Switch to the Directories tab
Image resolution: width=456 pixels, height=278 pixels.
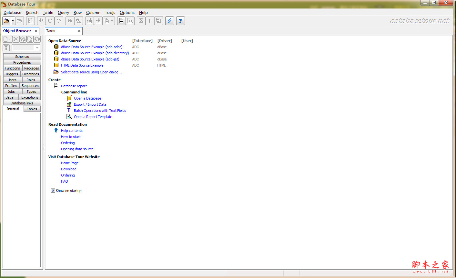(31, 74)
